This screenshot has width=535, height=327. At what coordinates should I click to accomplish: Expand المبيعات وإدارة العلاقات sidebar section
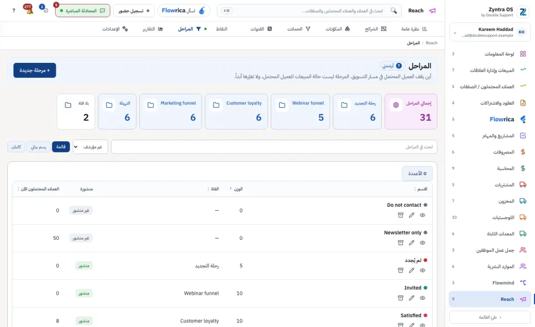[x=490, y=70]
